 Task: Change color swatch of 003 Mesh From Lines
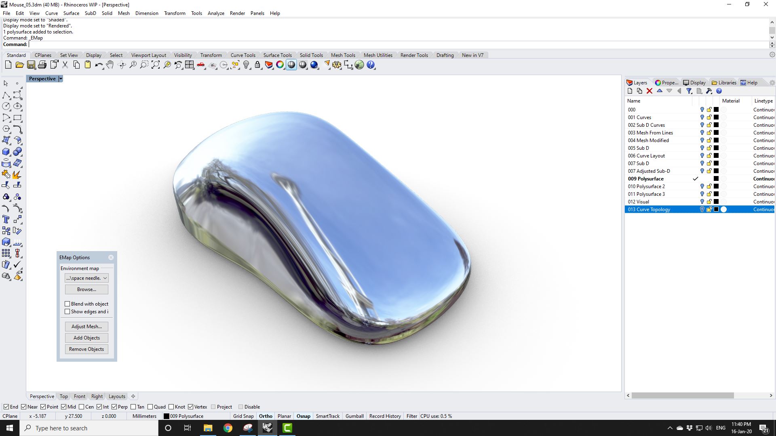click(716, 133)
